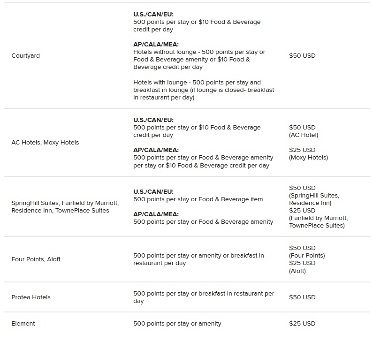Select the "(Moxy Hotels)" compensation label

[x=309, y=158]
